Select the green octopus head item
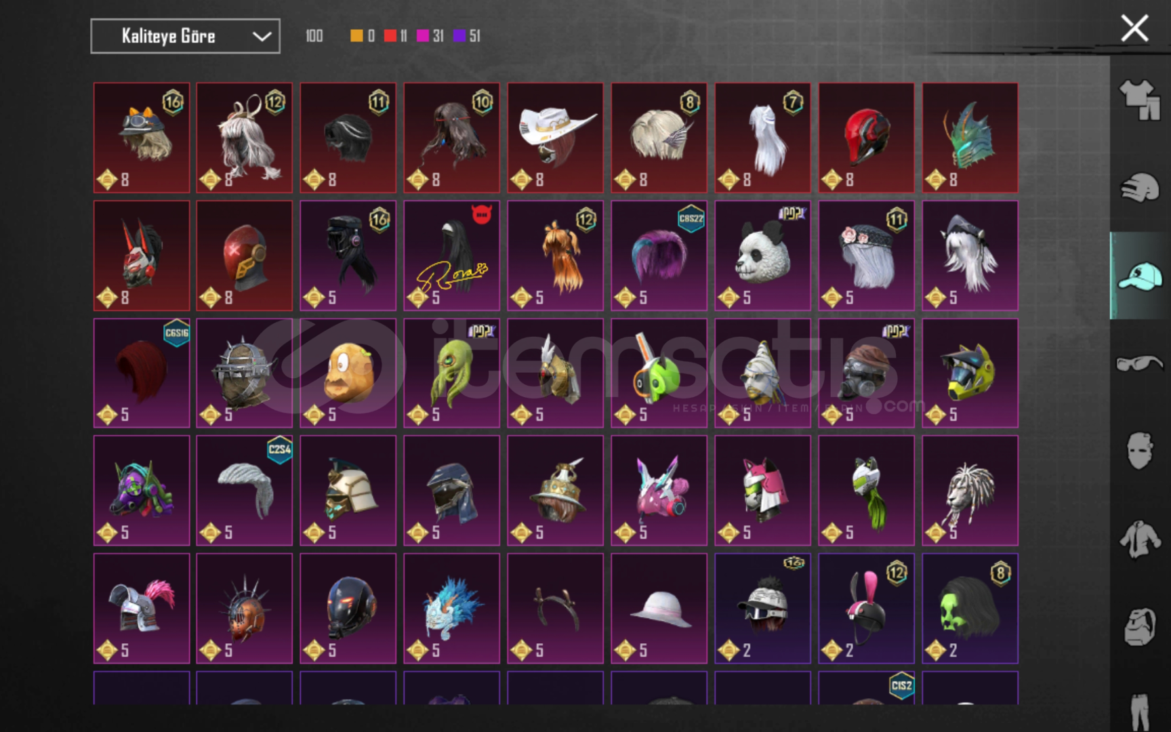 (x=451, y=373)
